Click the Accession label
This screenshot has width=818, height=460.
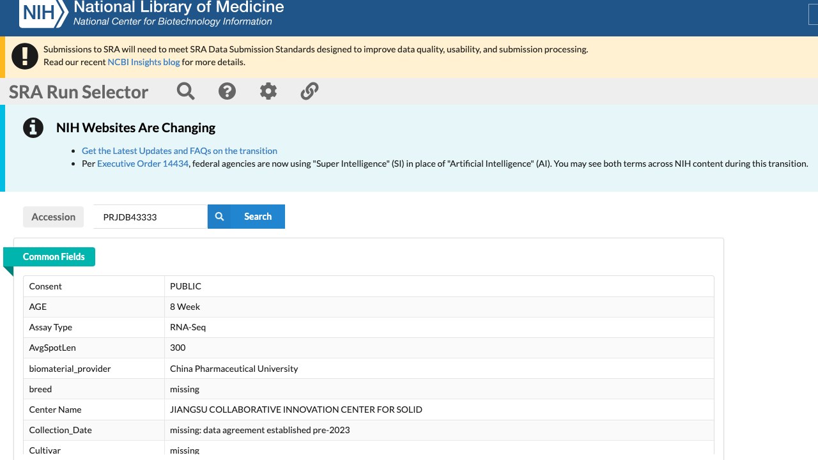tap(54, 217)
